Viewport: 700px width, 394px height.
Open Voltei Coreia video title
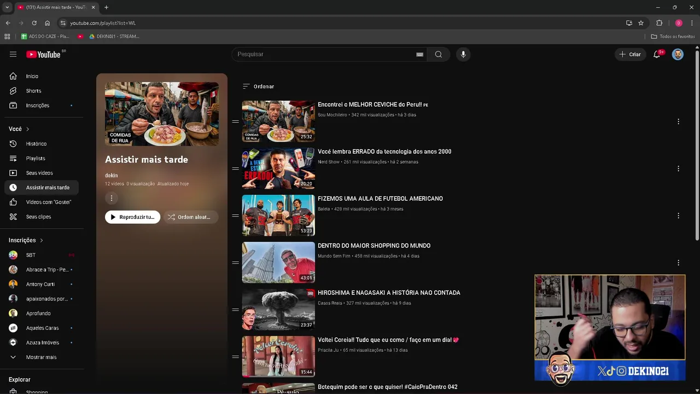(388, 340)
